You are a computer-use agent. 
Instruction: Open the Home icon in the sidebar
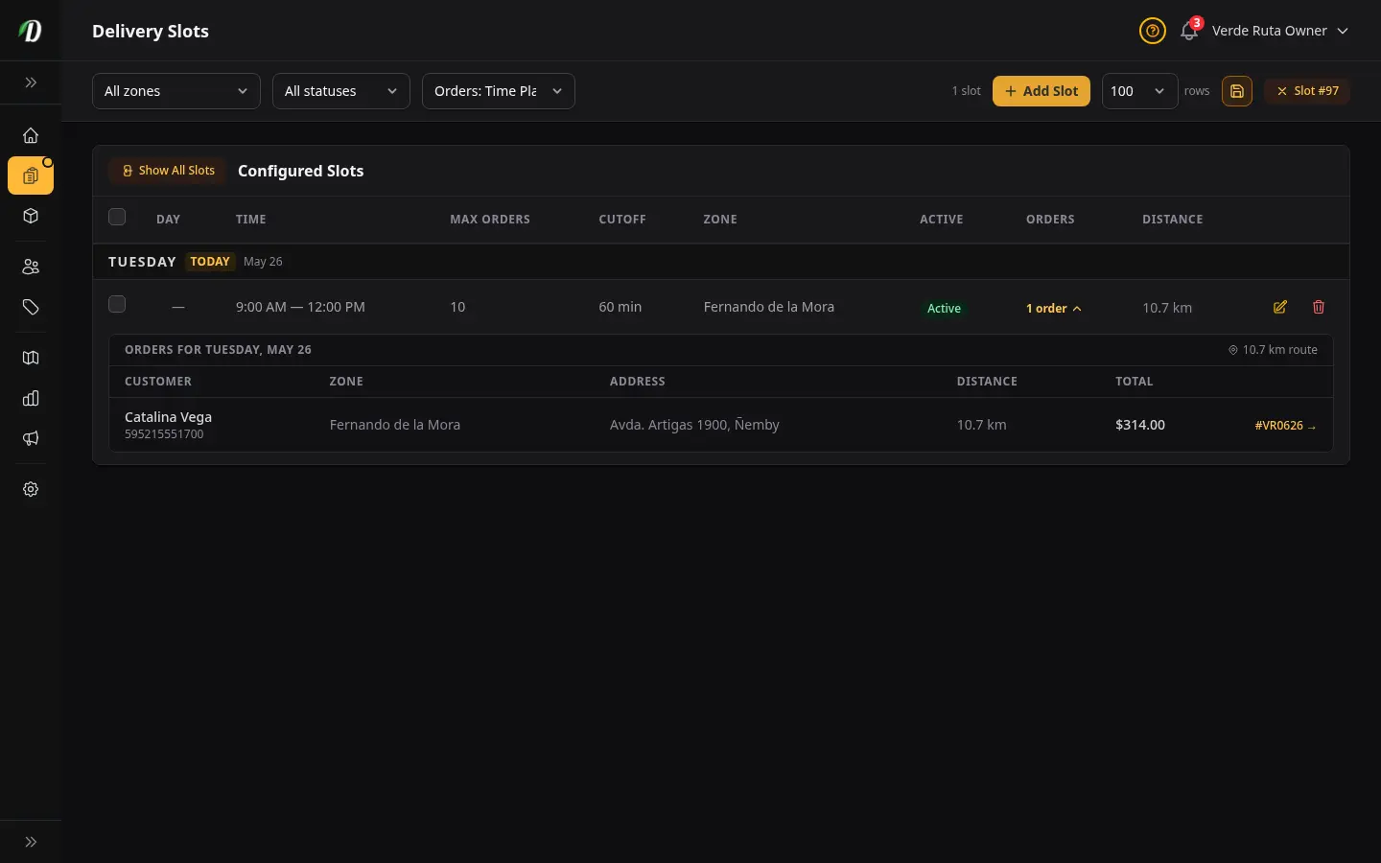(x=31, y=135)
